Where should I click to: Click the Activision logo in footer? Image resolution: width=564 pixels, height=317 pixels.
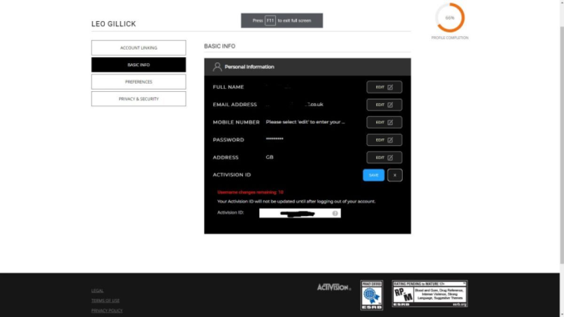pyautogui.click(x=334, y=287)
